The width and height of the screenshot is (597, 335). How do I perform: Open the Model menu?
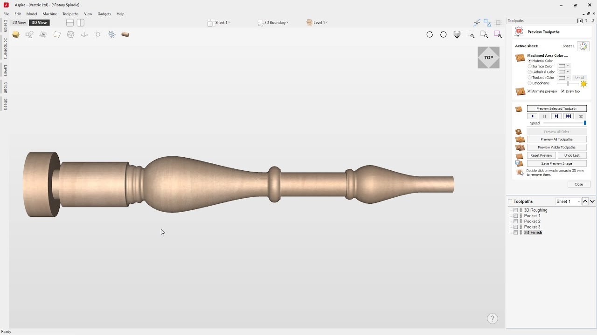(x=32, y=14)
